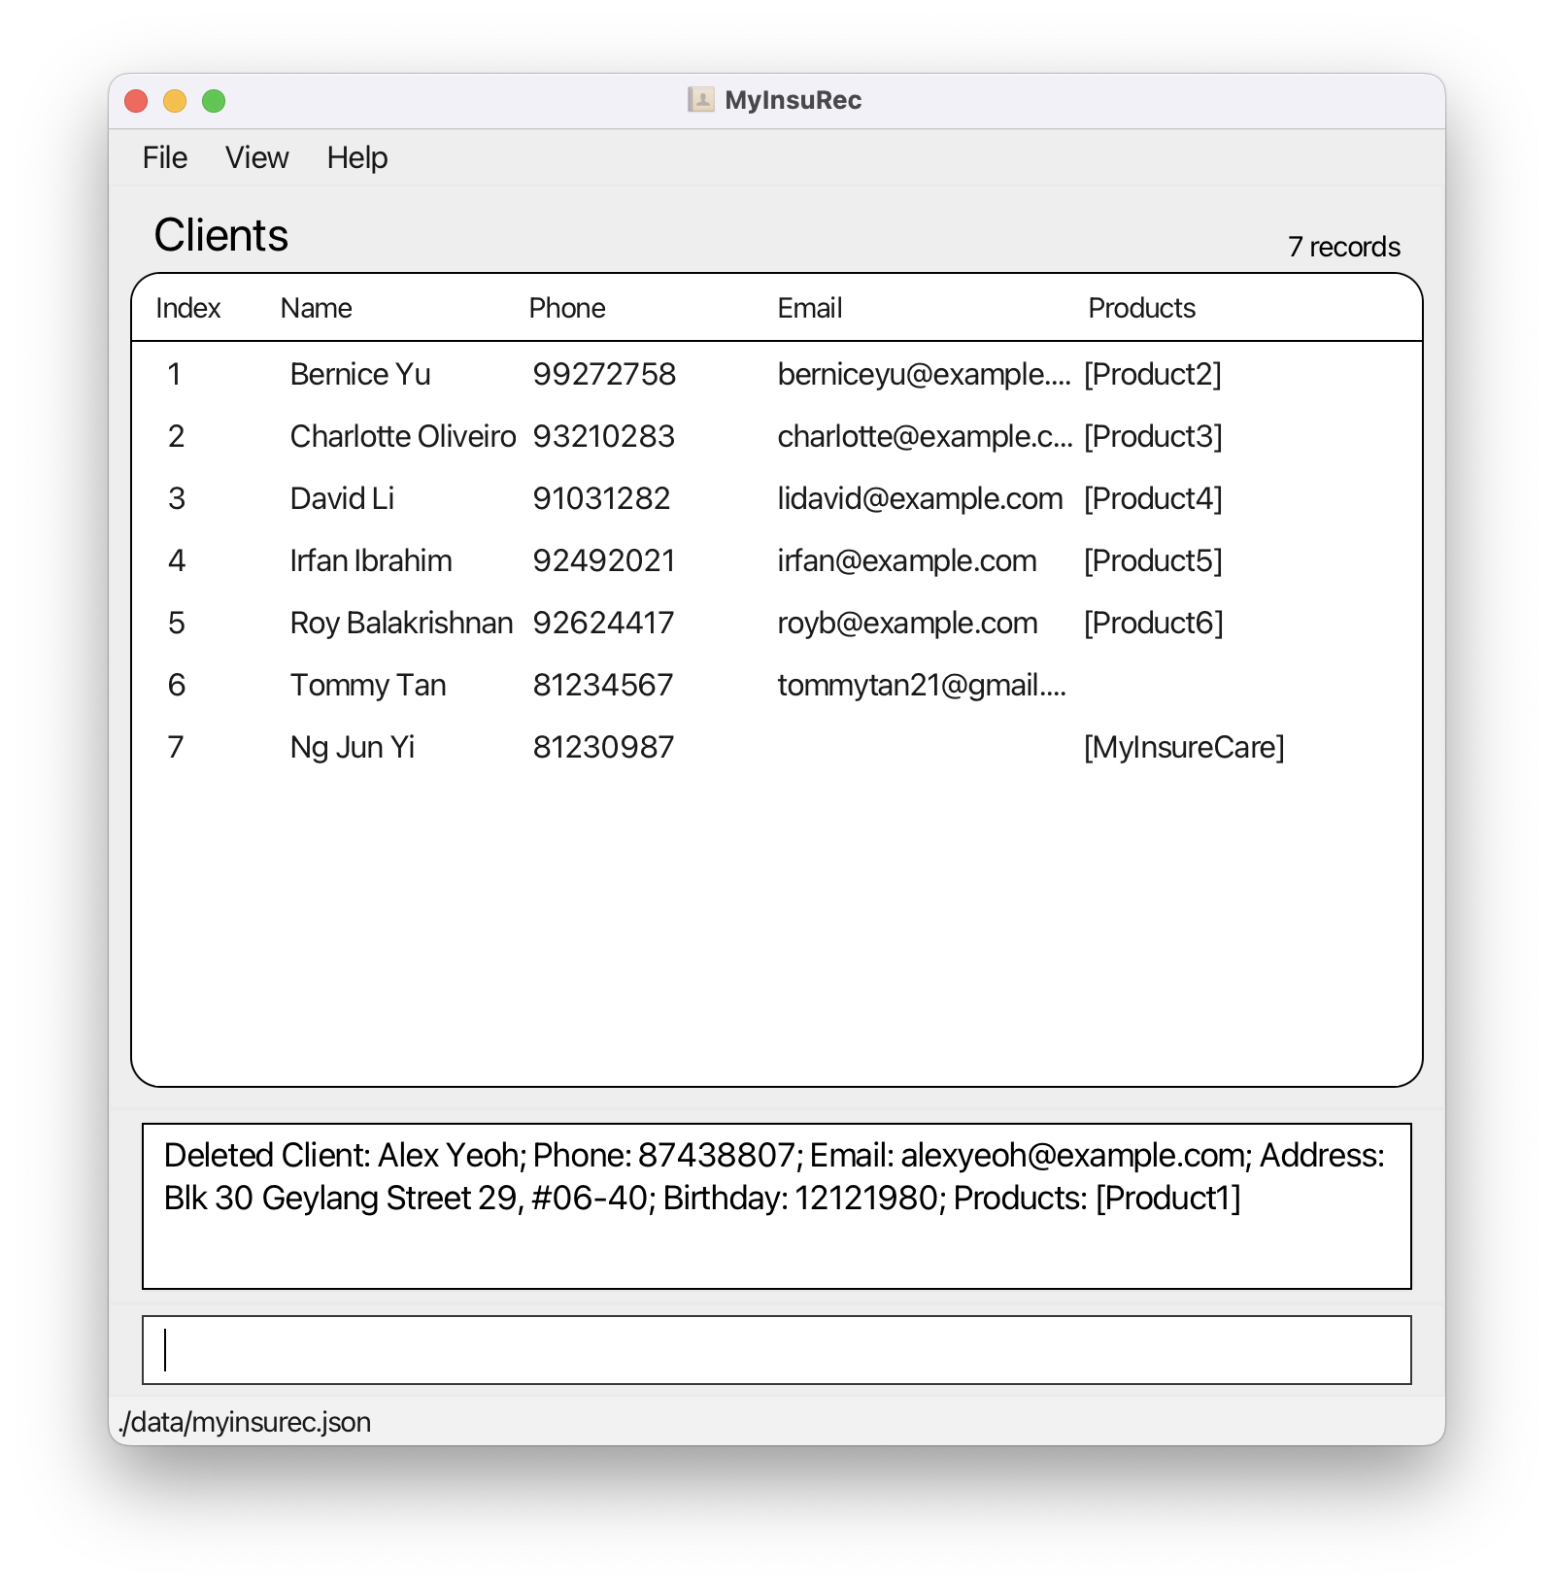This screenshot has width=1554, height=1589.
Task: Click the ./data/myinsurec.json status bar path
Action: (245, 1422)
